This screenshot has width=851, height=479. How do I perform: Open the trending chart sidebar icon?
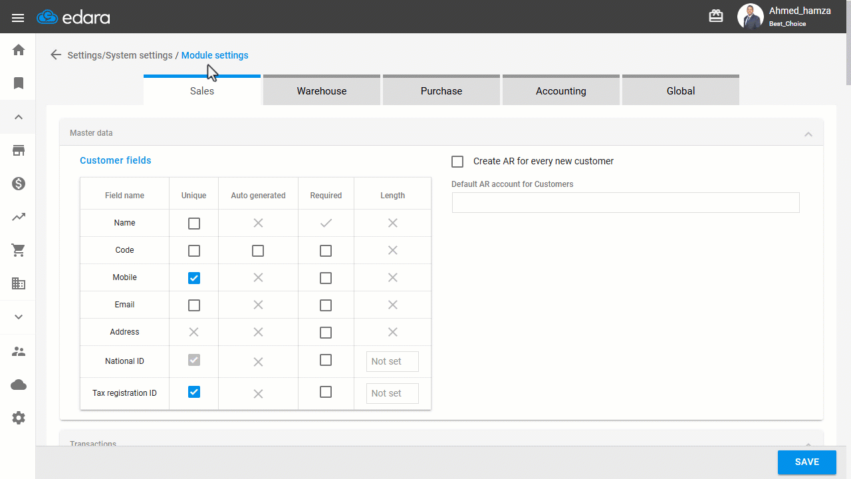tap(19, 217)
